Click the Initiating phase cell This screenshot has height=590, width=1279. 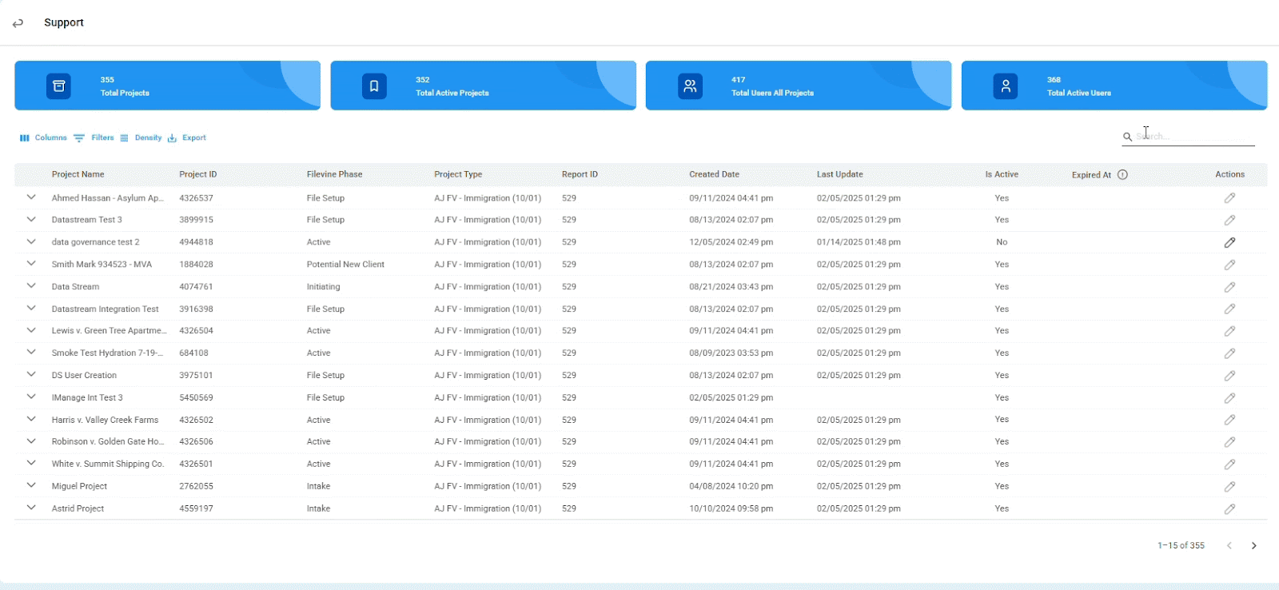point(323,287)
